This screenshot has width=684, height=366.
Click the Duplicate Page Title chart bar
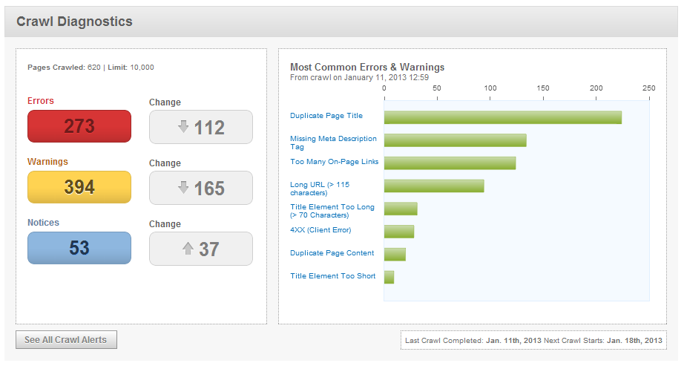coord(502,117)
